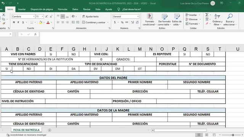Click the borders icon
This screenshot has width=244, height=137.
[32, 22]
